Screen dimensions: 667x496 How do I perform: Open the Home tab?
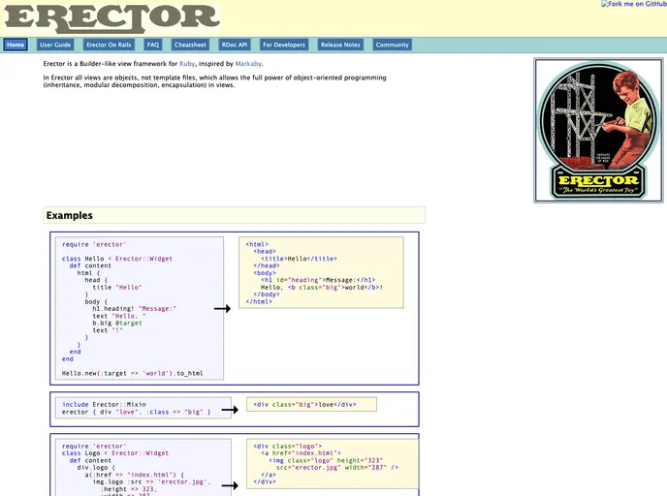point(16,45)
